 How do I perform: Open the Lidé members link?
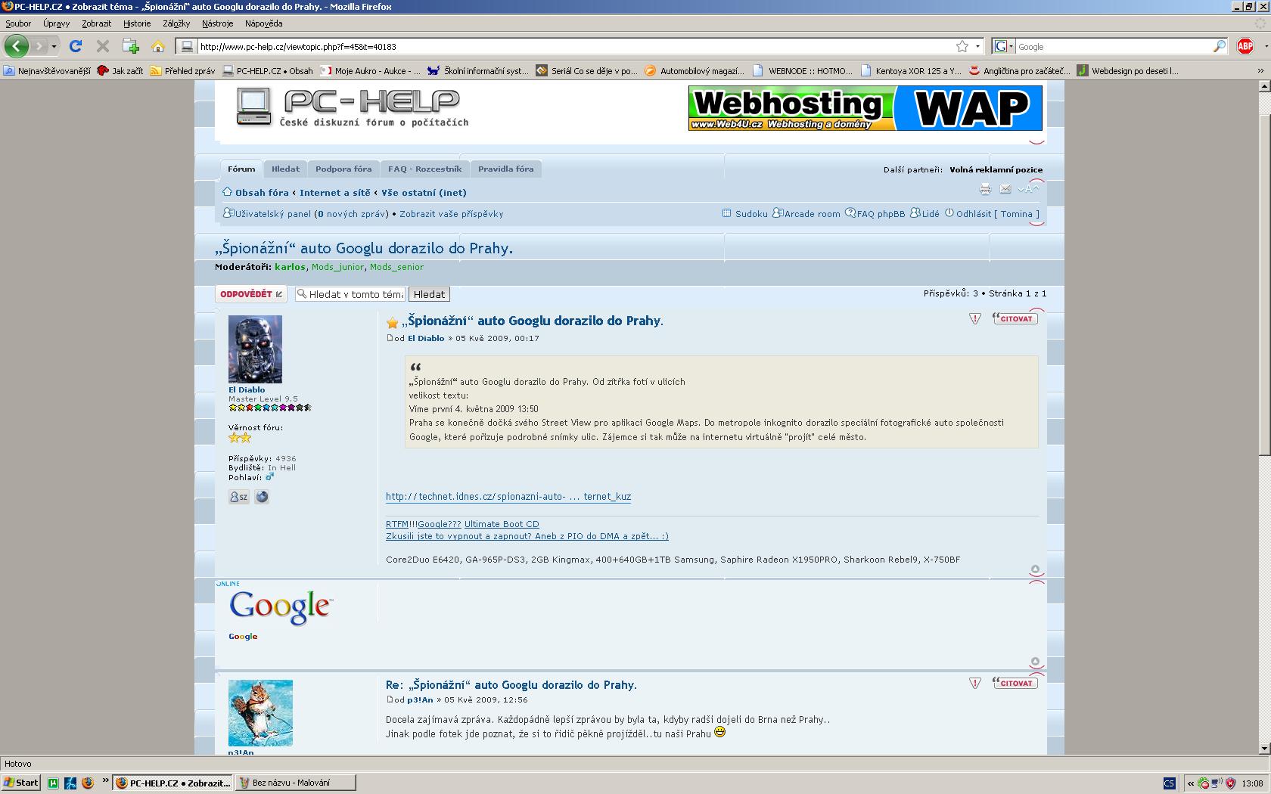pos(931,214)
